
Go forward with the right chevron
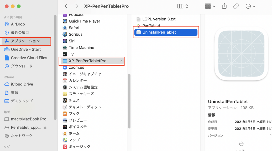point(76,6)
